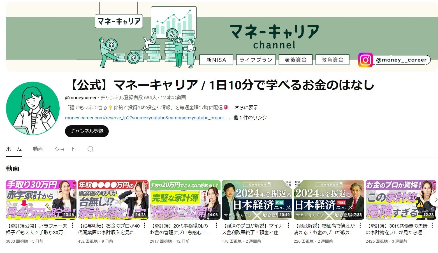
Task: Click the 新NISA banner label
Action: click(x=216, y=60)
